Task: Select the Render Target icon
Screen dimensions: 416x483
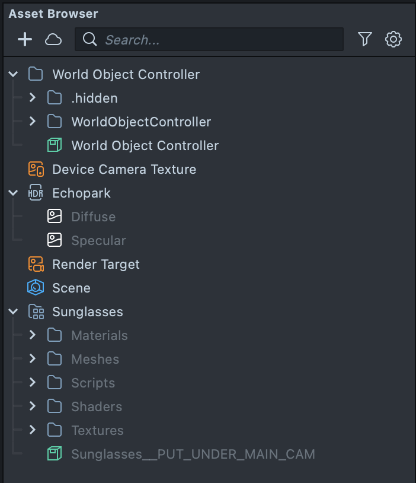Action: pyautogui.click(x=36, y=264)
